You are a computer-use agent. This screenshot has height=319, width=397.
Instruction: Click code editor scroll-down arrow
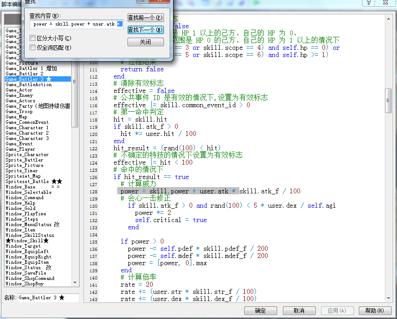(x=388, y=298)
